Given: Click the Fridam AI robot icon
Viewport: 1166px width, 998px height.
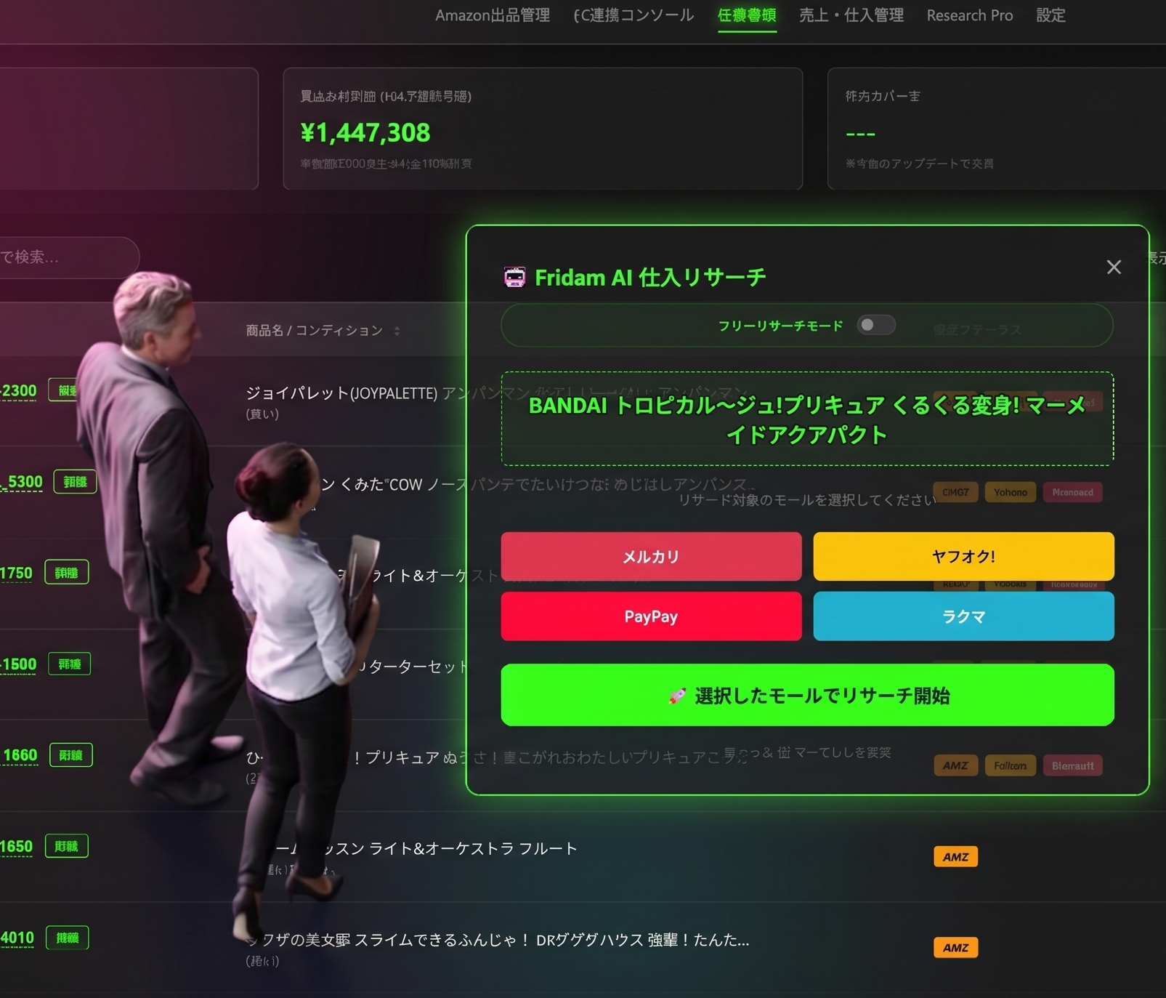Looking at the screenshot, I should point(514,277).
